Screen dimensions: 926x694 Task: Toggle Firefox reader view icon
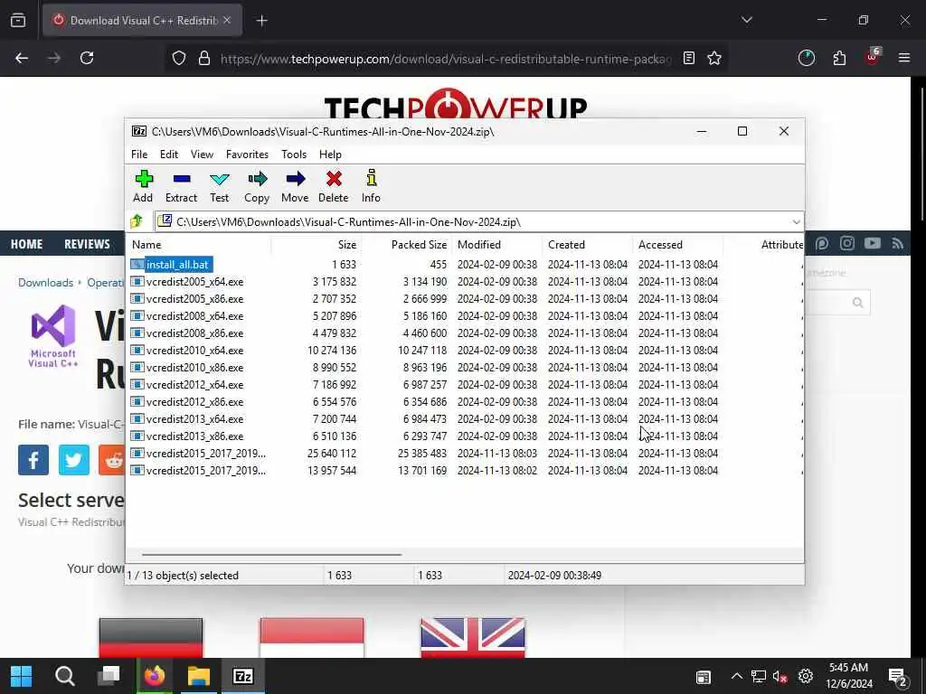(688, 58)
